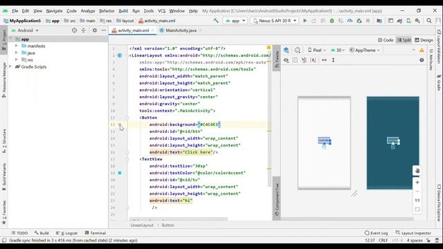Open the SDK Manager icon
The width and height of the screenshot is (443, 249).
click(x=417, y=21)
